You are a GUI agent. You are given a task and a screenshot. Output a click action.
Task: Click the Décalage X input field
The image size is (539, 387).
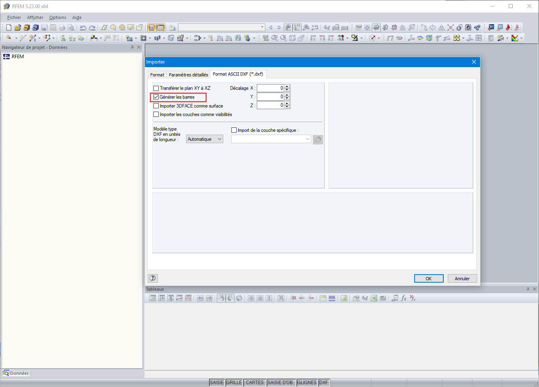click(270, 88)
